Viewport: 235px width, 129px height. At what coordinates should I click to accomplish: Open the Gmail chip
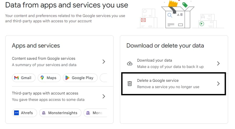(x=24, y=78)
